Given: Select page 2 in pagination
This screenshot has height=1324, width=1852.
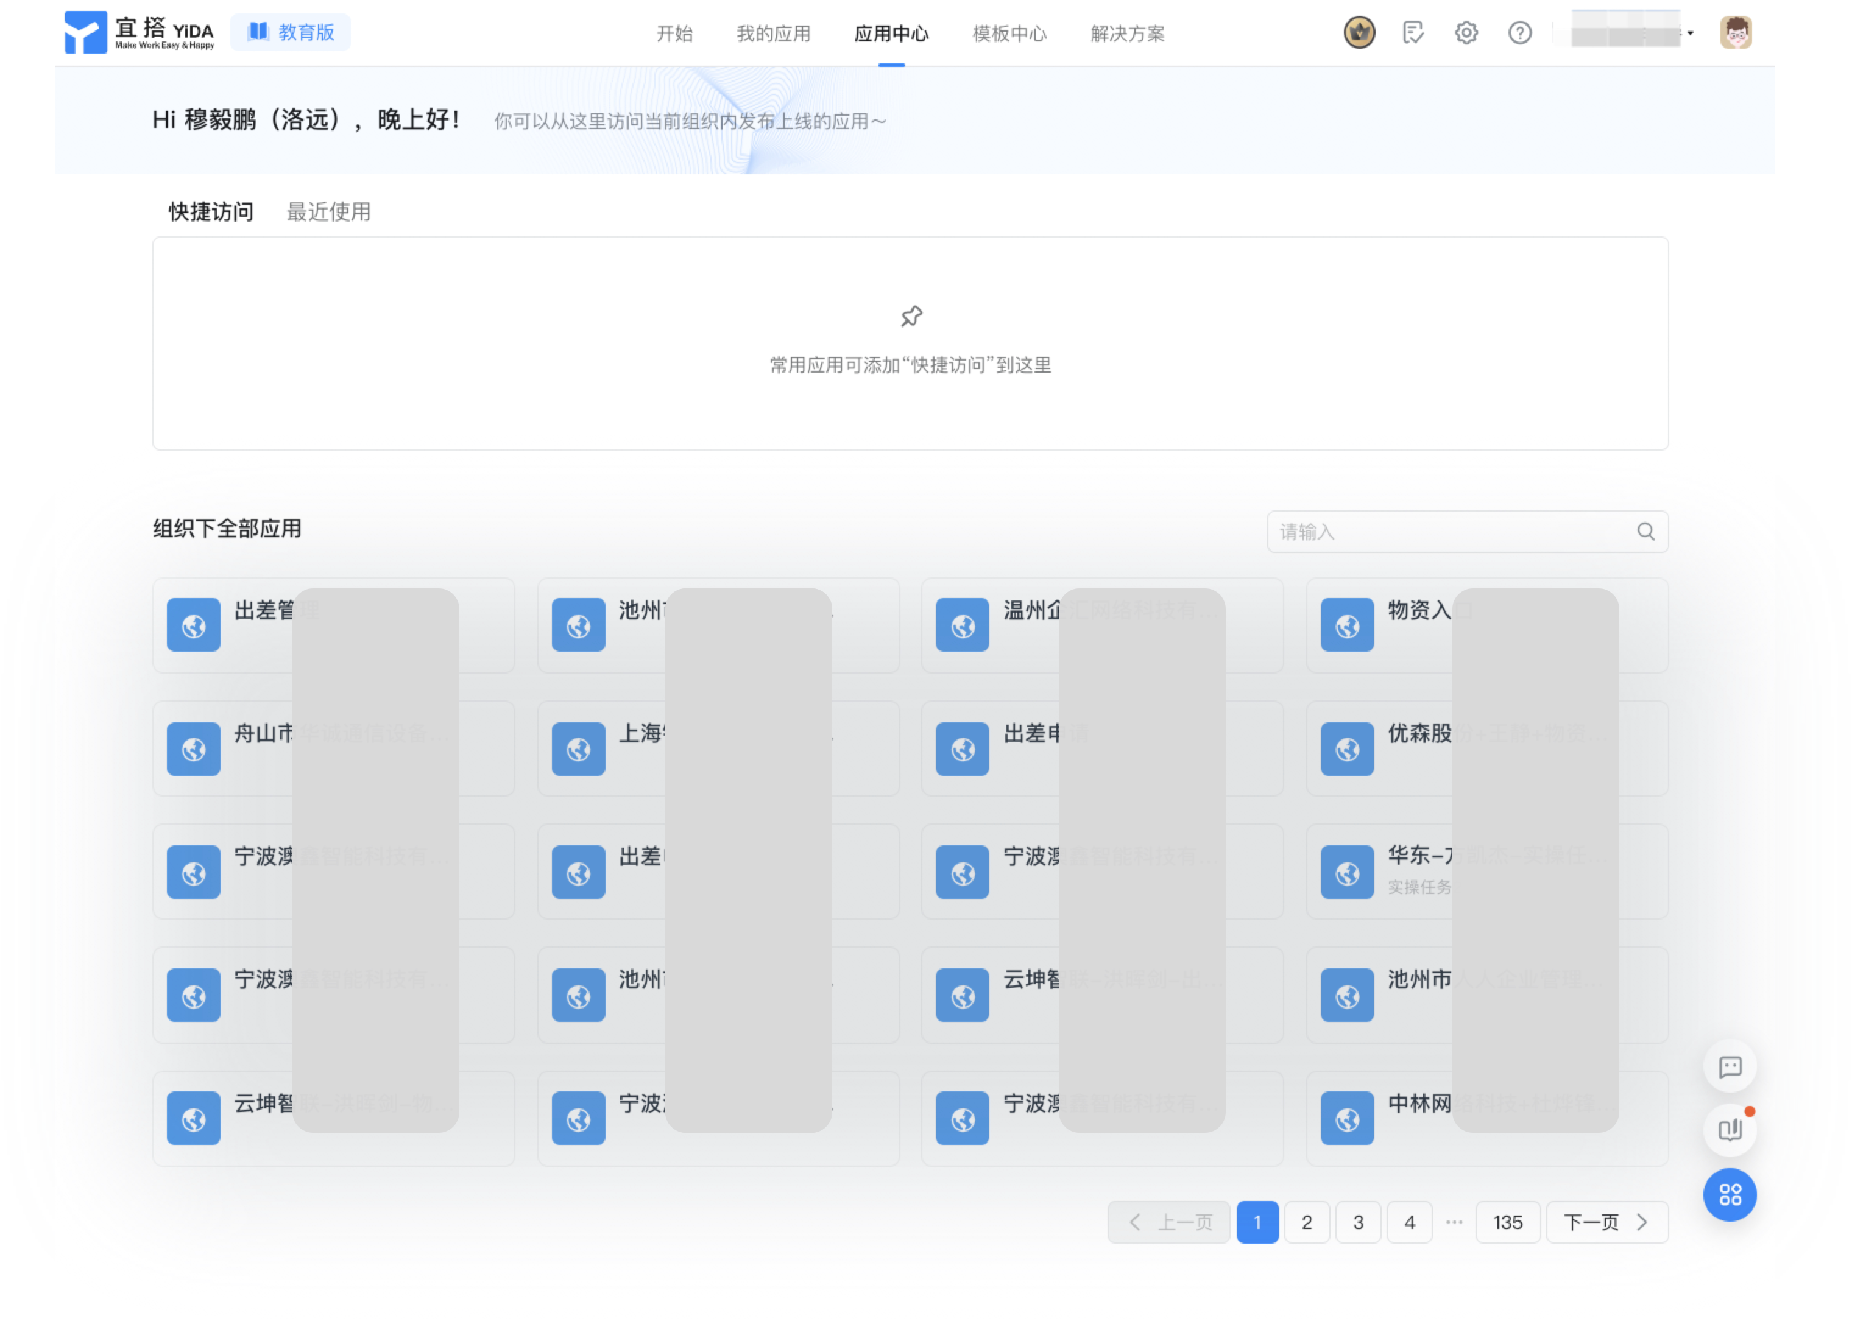Looking at the screenshot, I should pyautogui.click(x=1306, y=1223).
